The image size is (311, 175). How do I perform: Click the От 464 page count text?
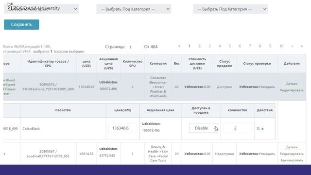[x=151, y=47]
